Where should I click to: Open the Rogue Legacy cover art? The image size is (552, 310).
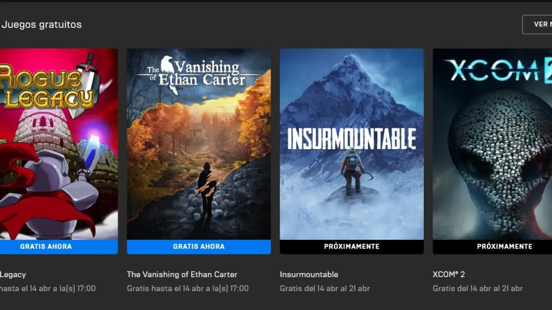tap(59, 144)
